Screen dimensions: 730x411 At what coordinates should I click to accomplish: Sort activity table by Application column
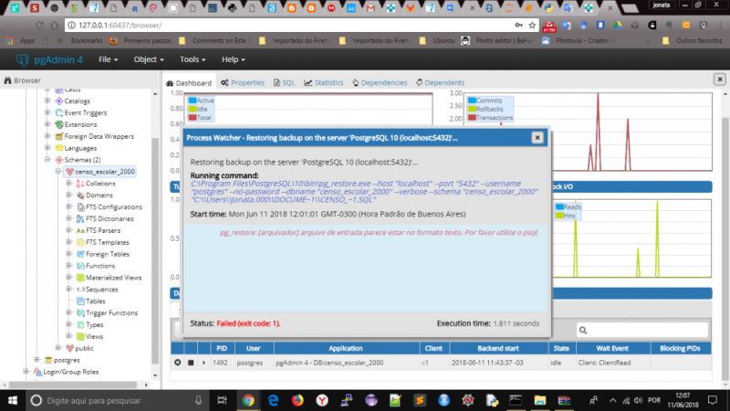[x=346, y=348]
